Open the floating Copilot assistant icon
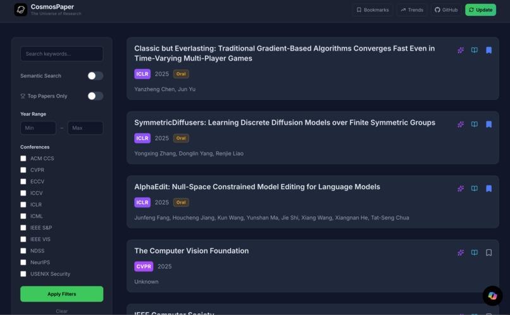This screenshot has height=315, width=510. pyautogui.click(x=492, y=296)
